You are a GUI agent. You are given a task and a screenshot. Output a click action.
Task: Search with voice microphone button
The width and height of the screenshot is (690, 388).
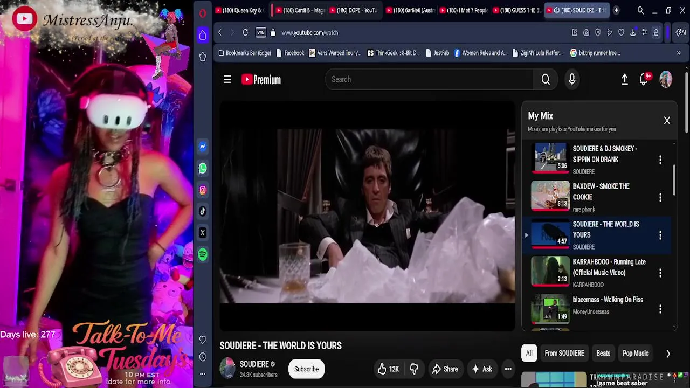point(572,80)
